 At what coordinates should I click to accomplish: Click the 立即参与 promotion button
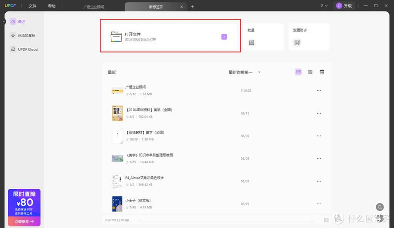coord(24,222)
